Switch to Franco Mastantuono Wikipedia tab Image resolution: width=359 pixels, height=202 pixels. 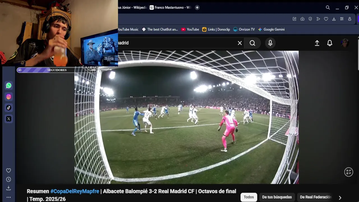[x=170, y=8]
